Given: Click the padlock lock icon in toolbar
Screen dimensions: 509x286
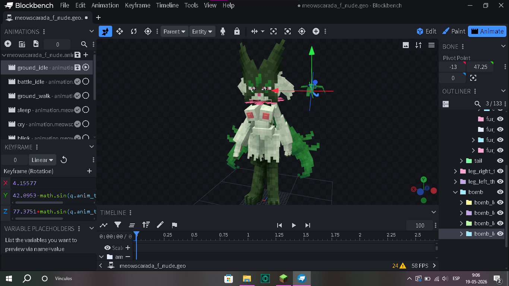Looking at the screenshot, I should click(237, 32).
